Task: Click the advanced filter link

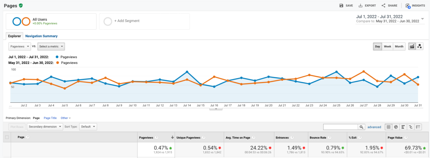Action: (374, 127)
